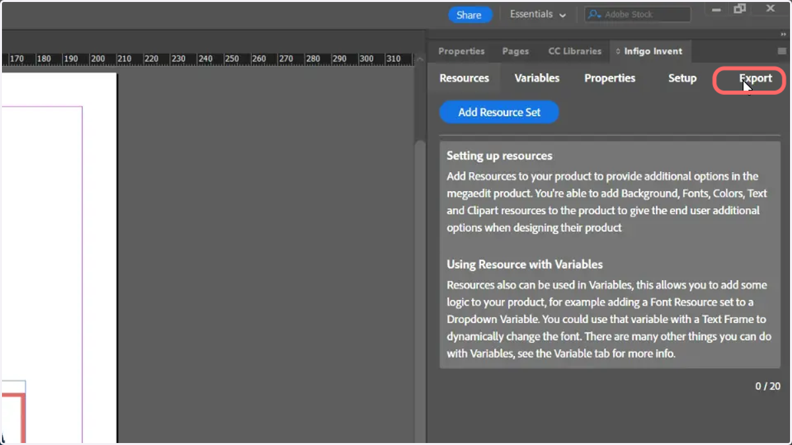Click the 'Setting up resources' heading
Image resolution: width=792 pixels, height=445 pixels.
(x=499, y=156)
